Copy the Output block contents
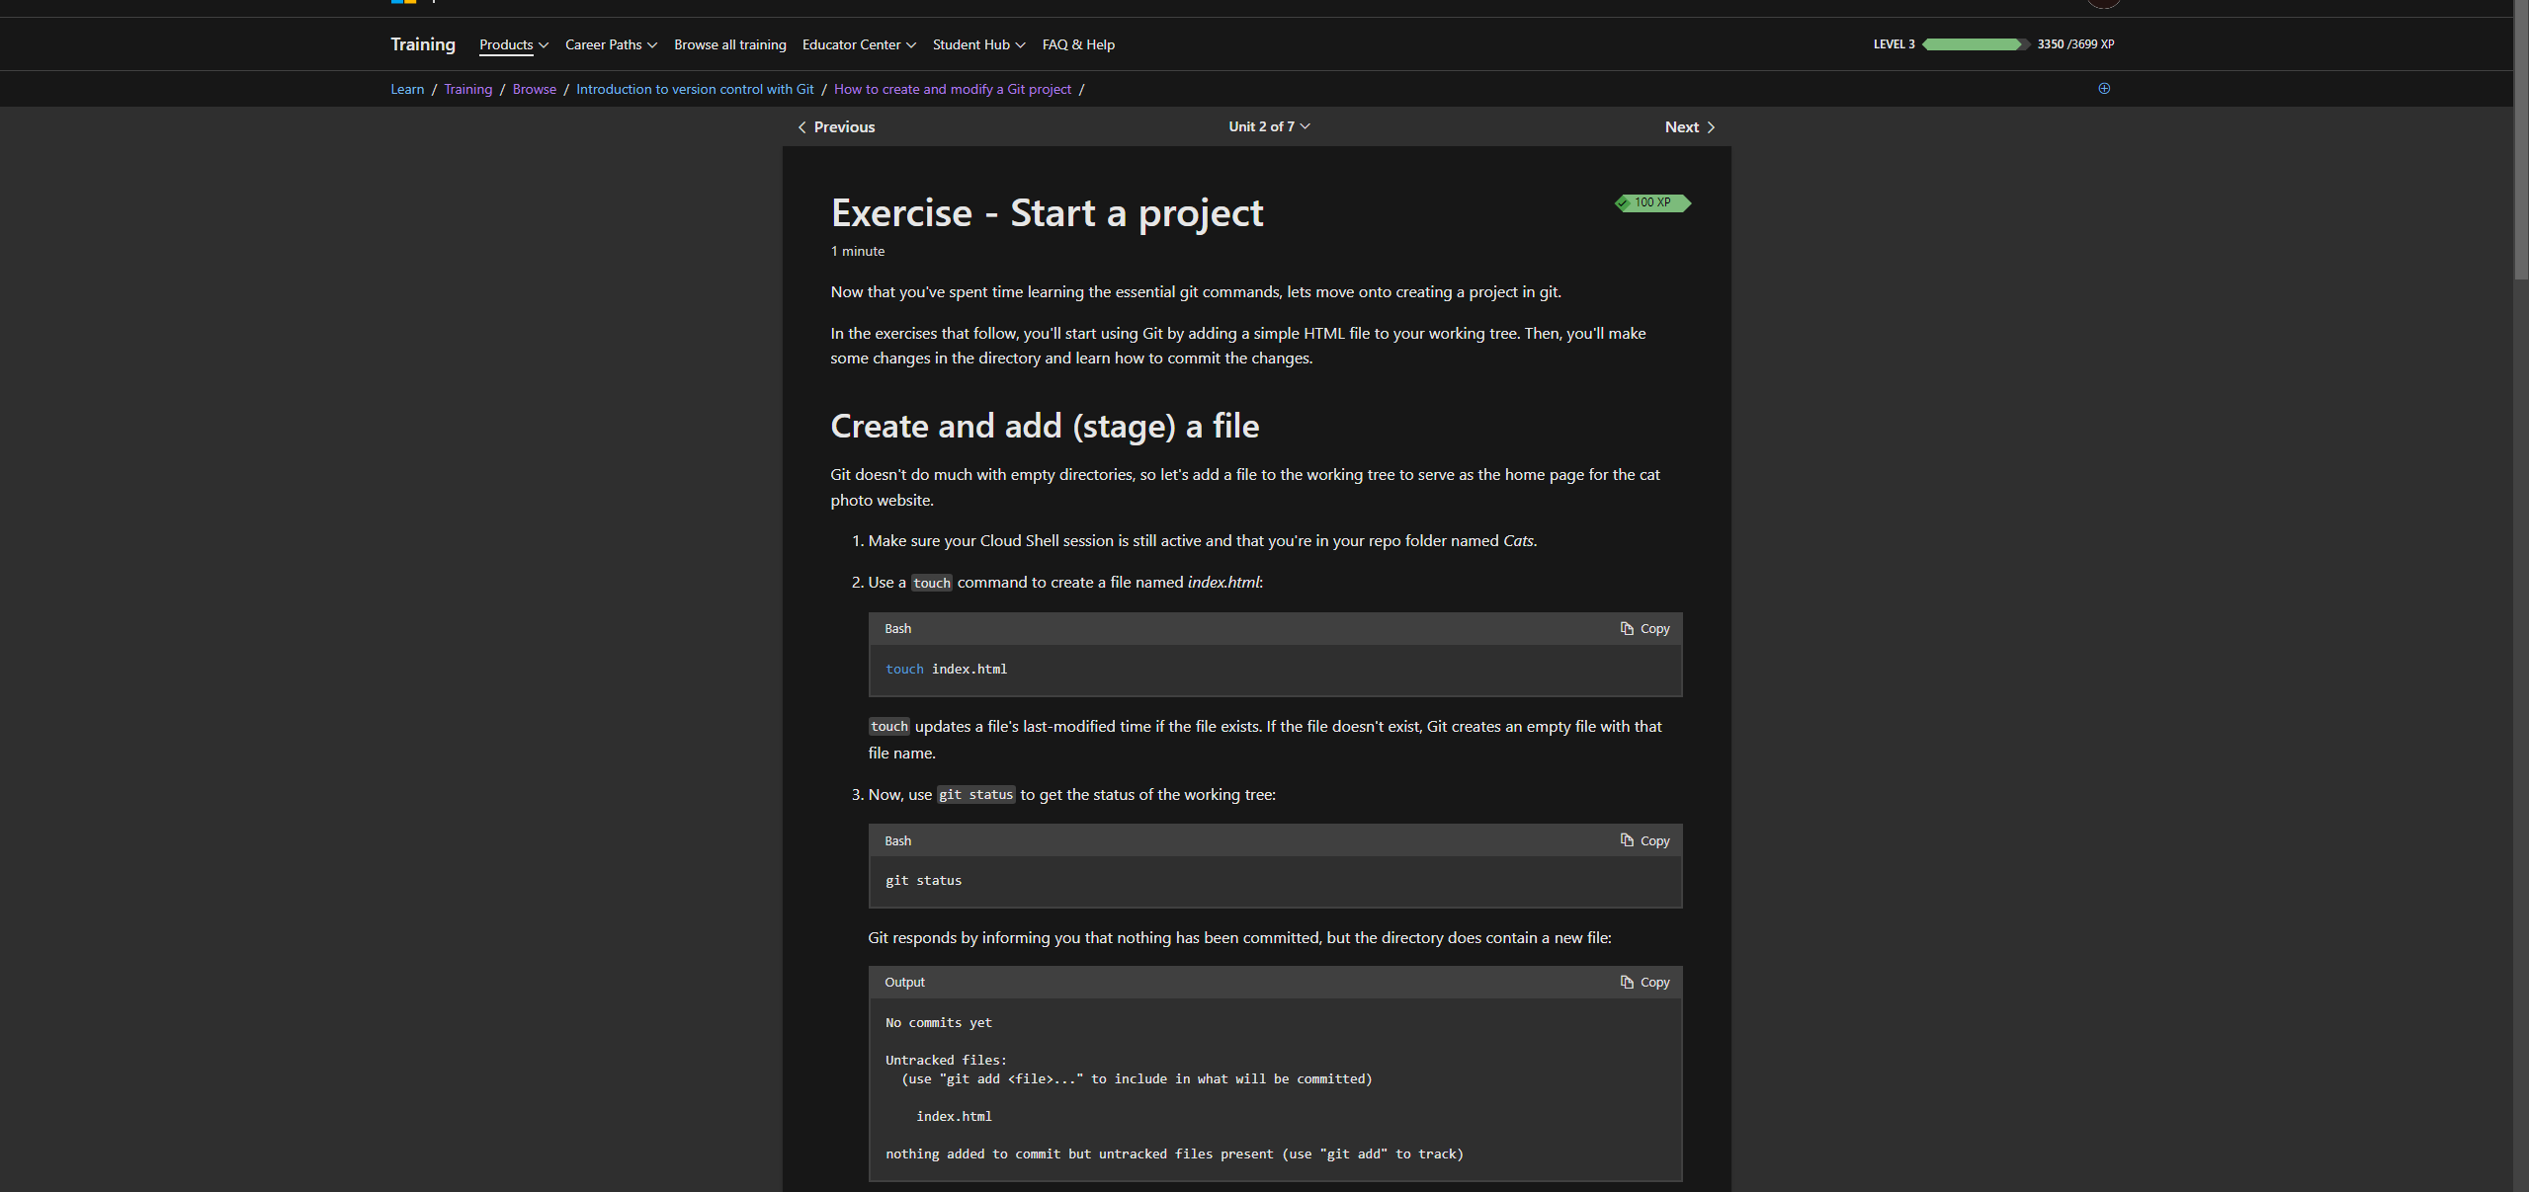The height and width of the screenshot is (1192, 2529). pyautogui.click(x=1644, y=982)
